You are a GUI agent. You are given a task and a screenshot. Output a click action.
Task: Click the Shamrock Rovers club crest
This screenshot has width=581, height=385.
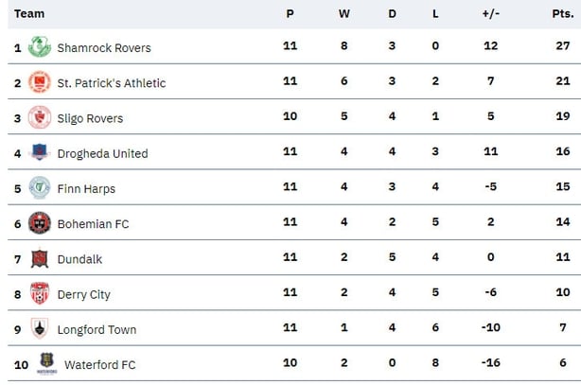point(40,46)
